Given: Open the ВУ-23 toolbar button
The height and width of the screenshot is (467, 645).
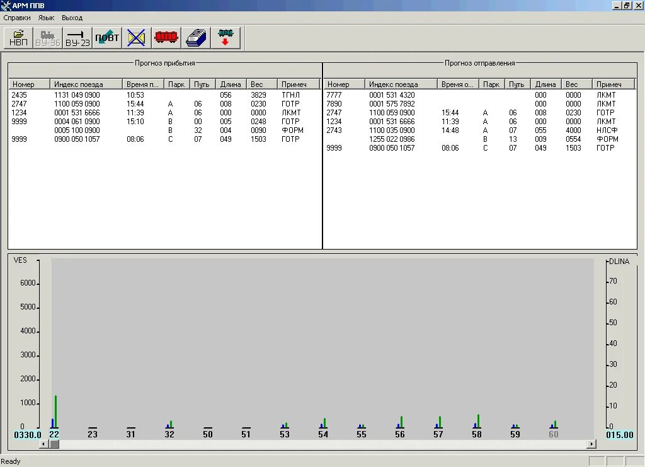Looking at the screenshot, I should coord(77,38).
